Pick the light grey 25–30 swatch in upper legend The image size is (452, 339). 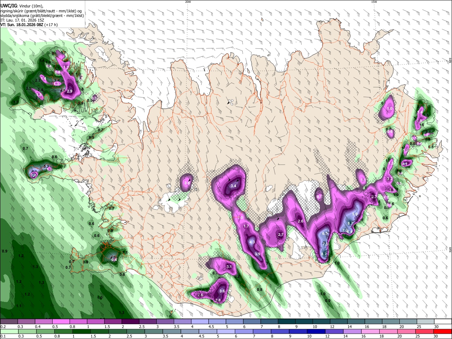pos(426,321)
